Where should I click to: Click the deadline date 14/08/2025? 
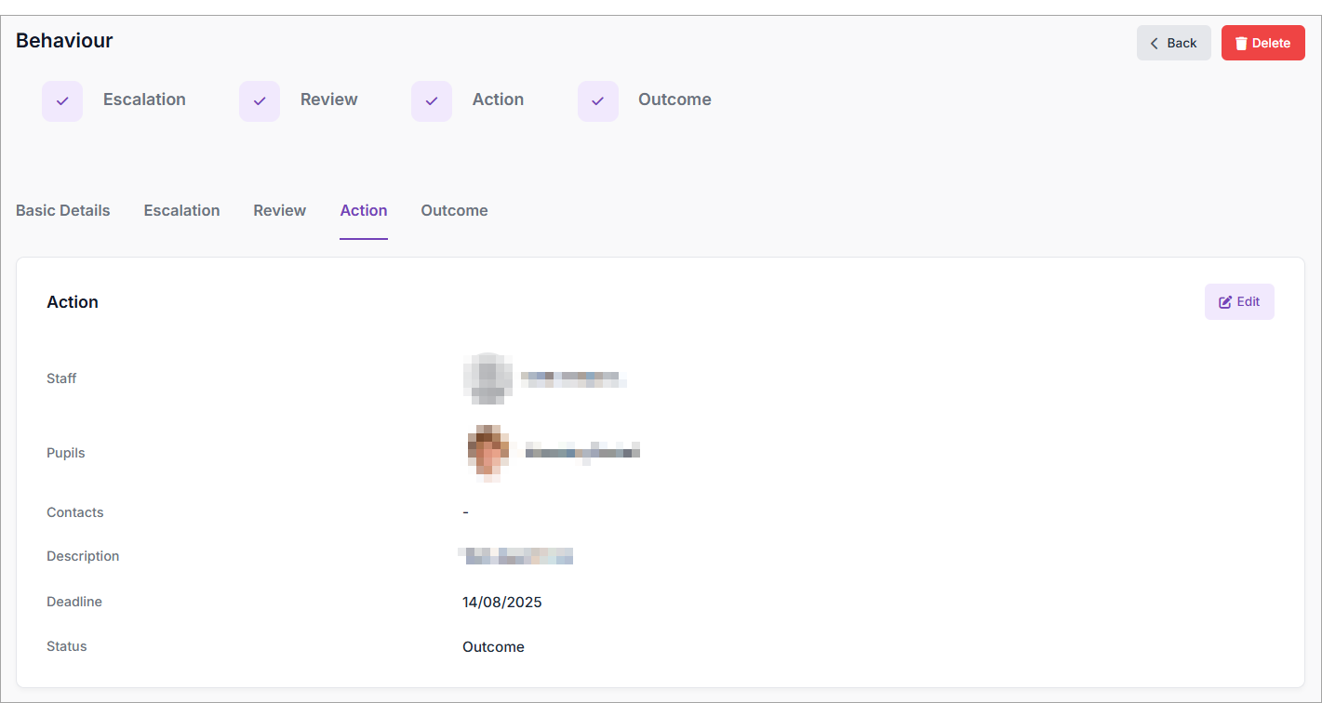[x=501, y=602]
